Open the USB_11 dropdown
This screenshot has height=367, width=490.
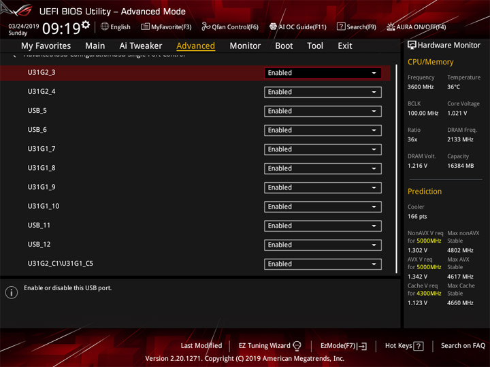point(323,226)
